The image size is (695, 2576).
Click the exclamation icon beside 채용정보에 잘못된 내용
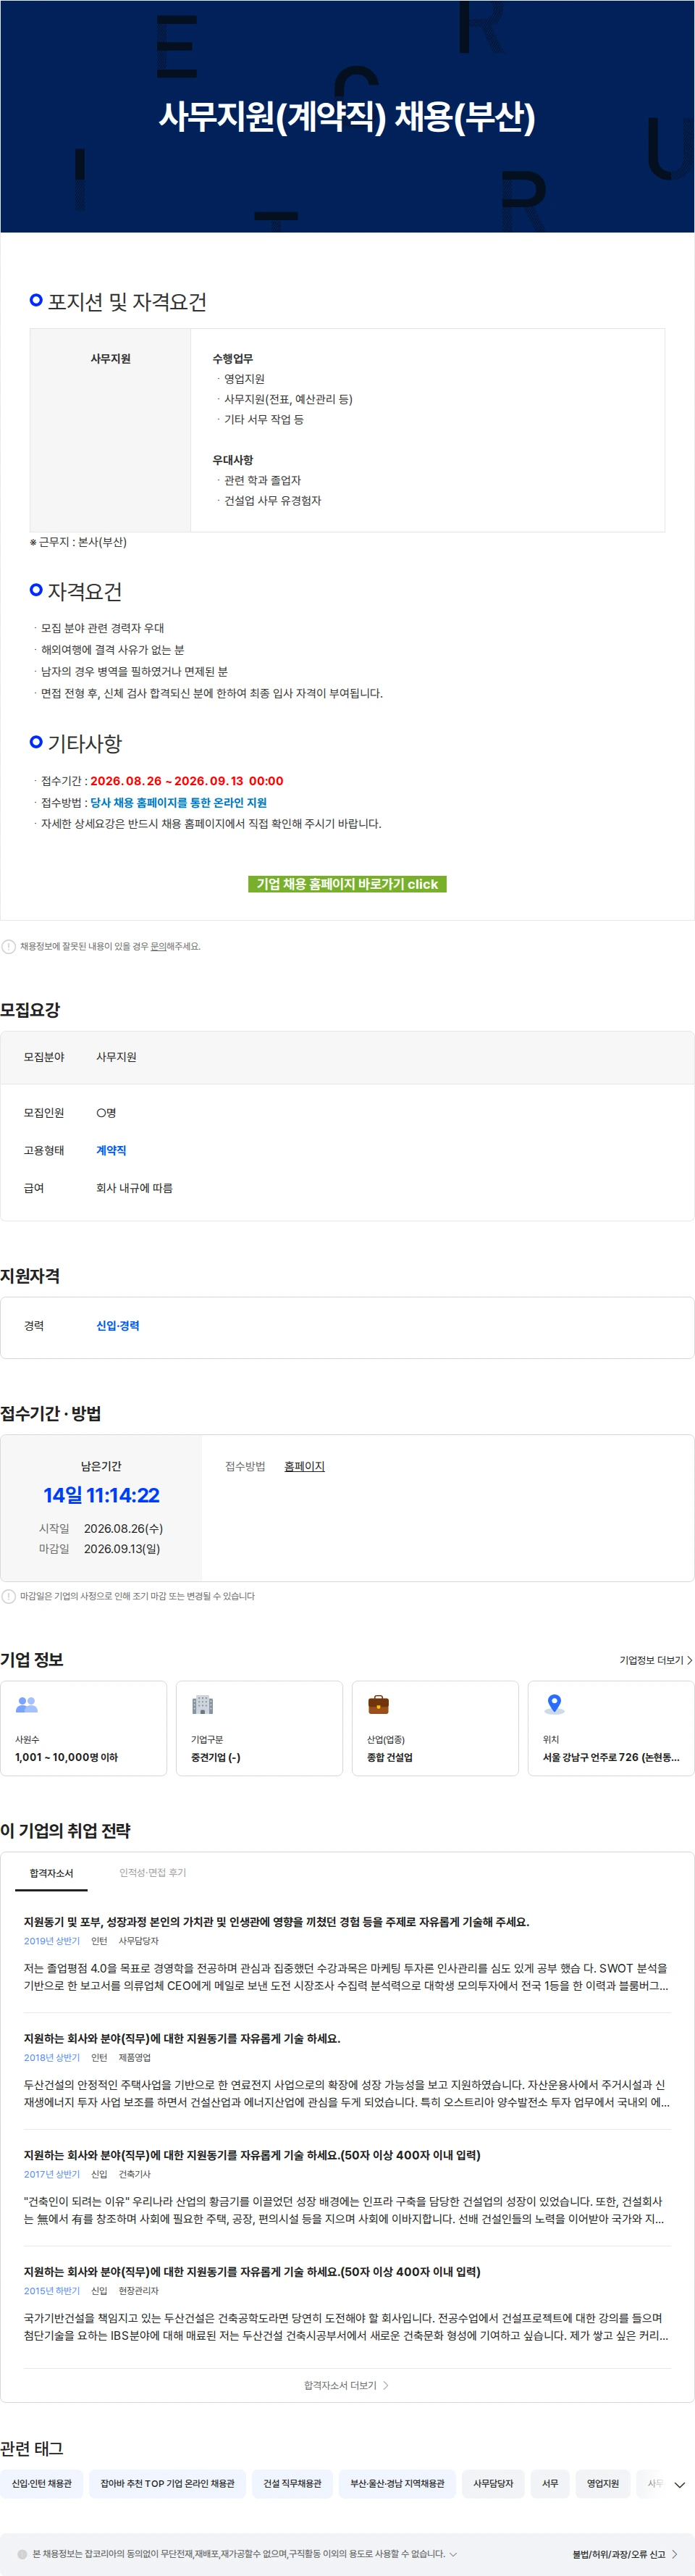click(9, 946)
